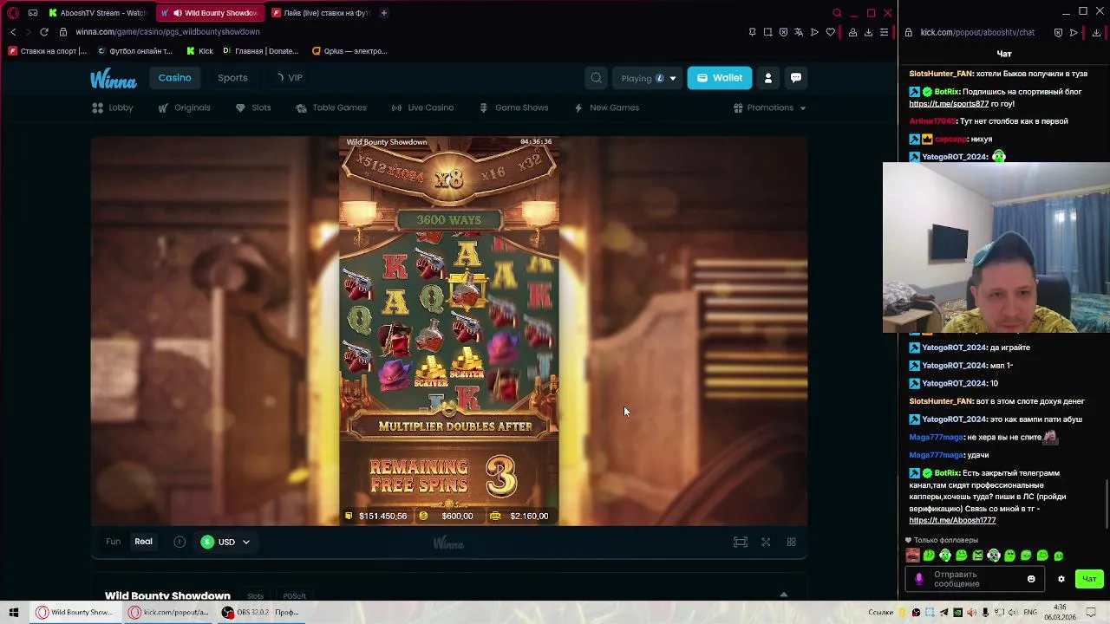
Task: Switch to AbooshTV Stream browser tab
Action: coord(98,13)
